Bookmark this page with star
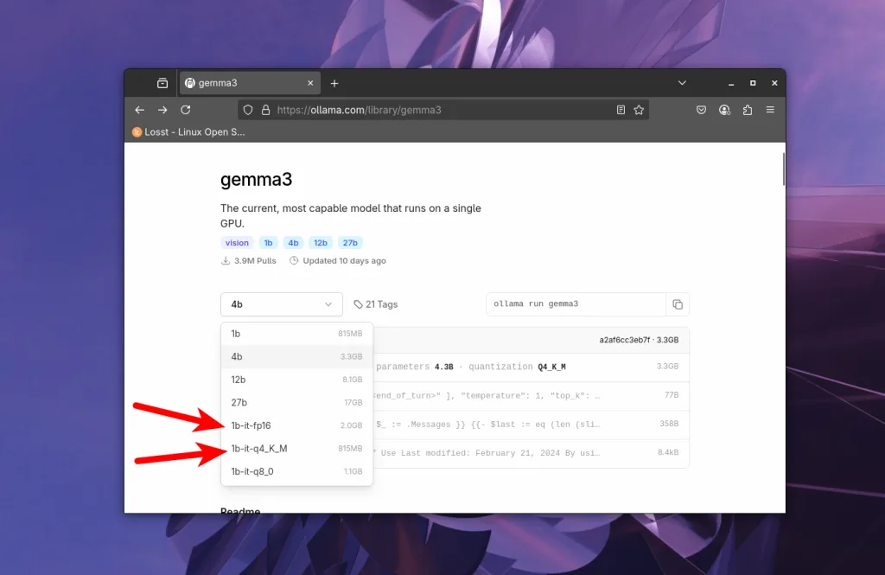885x575 pixels. [x=639, y=110]
